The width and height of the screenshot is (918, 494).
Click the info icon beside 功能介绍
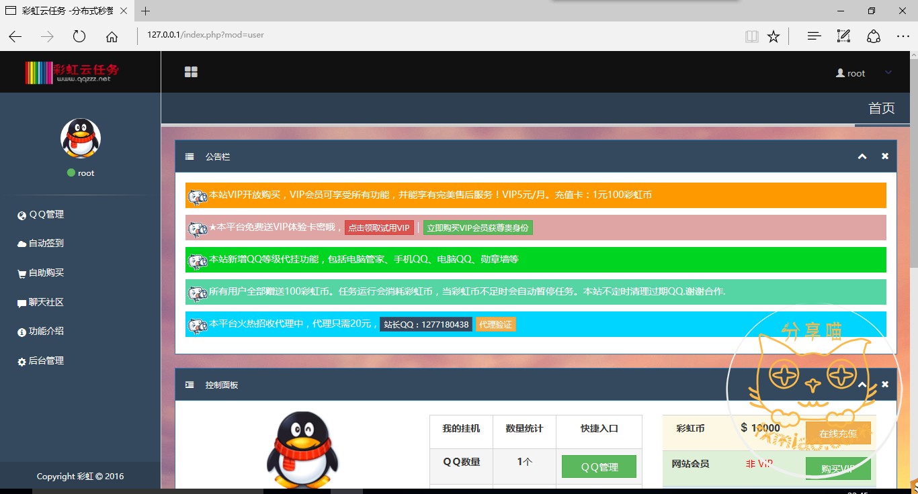pos(22,332)
